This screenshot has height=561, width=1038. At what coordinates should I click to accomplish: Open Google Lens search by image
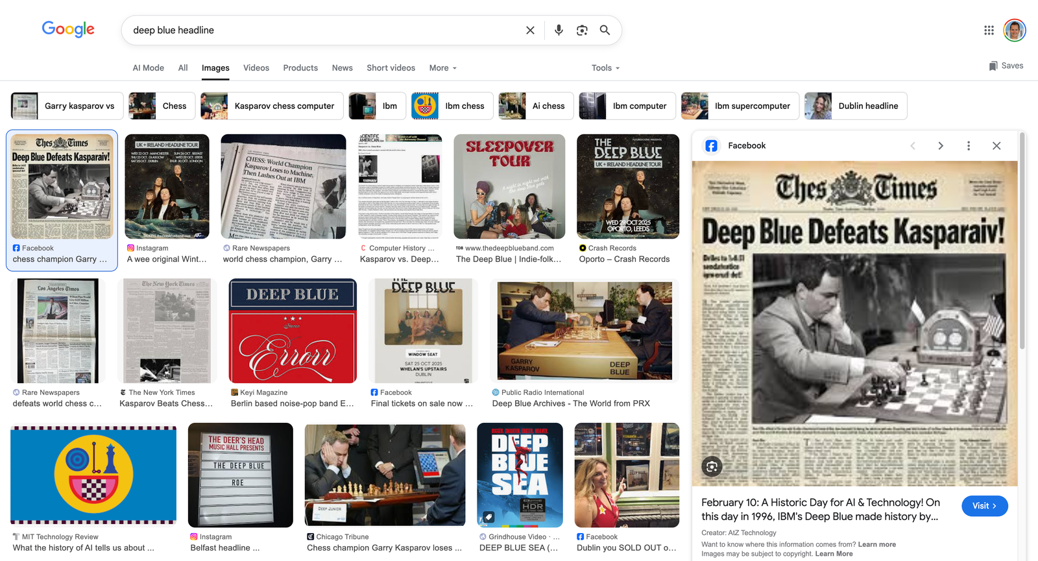(582, 30)
